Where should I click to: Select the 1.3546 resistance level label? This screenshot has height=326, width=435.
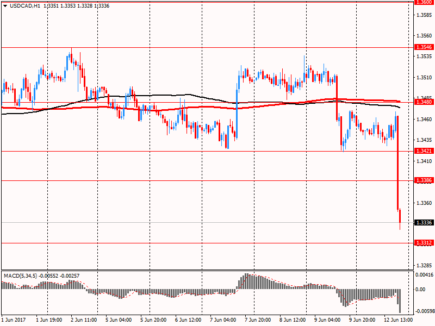coord(425,47)
